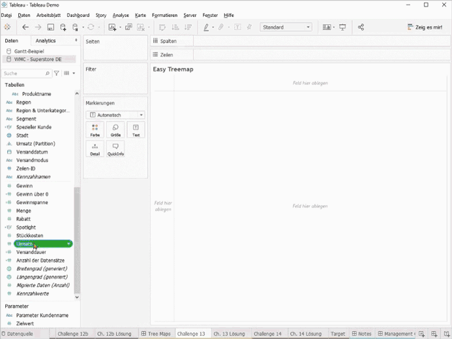Image resolution: width=452 pixels, height=339 pixels.
Task: Open dropdown next to highlight pen
Action: pyautogui.click(x=213, y=27)
